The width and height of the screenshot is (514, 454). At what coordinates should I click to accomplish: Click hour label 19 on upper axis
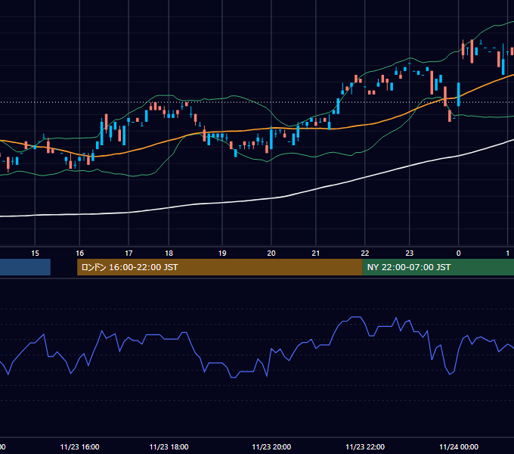(222, 253)
